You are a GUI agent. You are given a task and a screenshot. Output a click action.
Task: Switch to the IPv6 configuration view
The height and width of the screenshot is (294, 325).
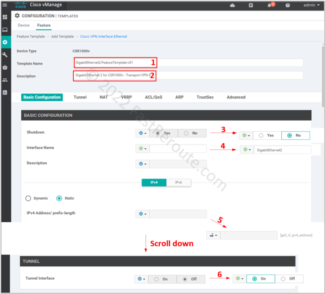179,182
